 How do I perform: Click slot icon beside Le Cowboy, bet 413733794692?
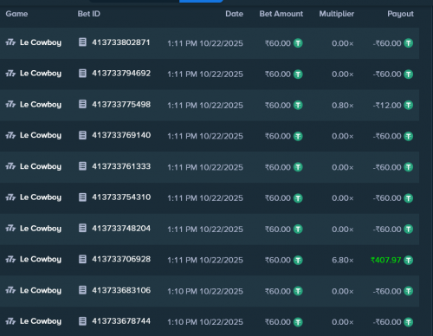click(x=10, y=74)
